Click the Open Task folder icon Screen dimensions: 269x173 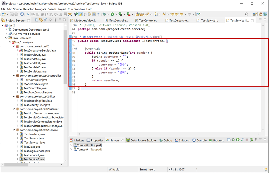pyautogui.click(x=142, y=14)
